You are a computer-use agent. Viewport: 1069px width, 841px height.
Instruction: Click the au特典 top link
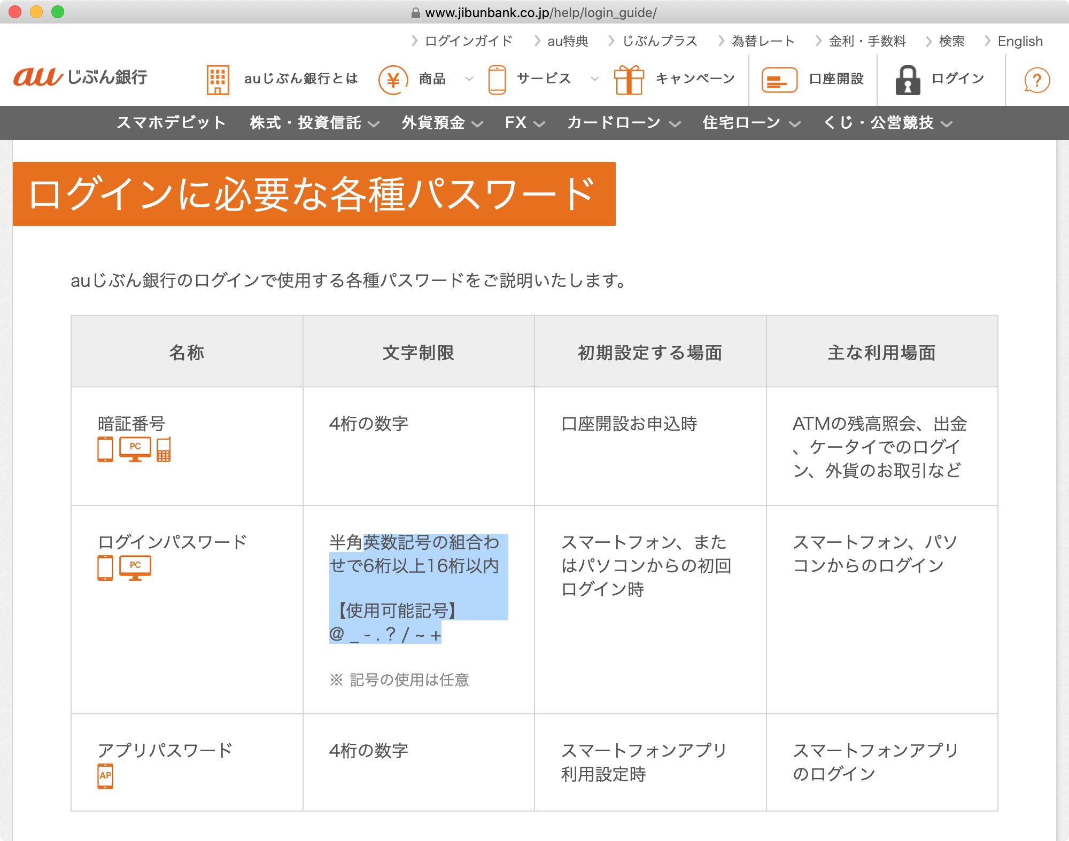click(x=568, y=41)
